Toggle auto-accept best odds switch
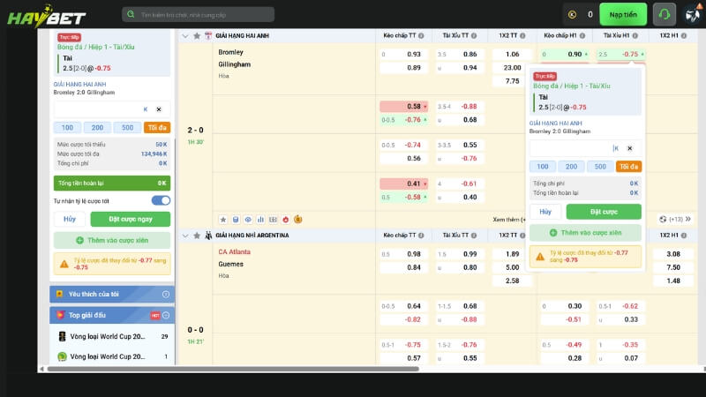The image size is (706, 397). [x=161, y=200]
